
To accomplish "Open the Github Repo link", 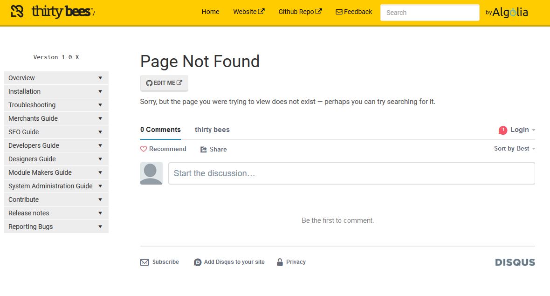I will point(300,12).
